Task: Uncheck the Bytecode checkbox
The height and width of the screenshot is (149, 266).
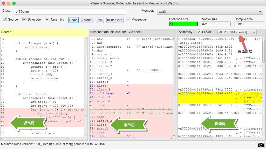Action: pyautogui.click(x=24, y=20)
